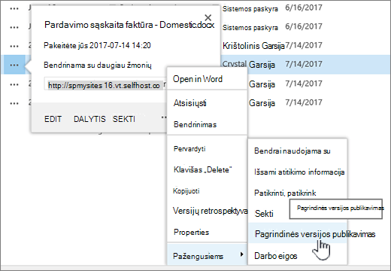Screen dimensions: 391x271
Task: Click Pakeitėte jūs 2017-07-14 14:20 text
Action: [97, 45]
